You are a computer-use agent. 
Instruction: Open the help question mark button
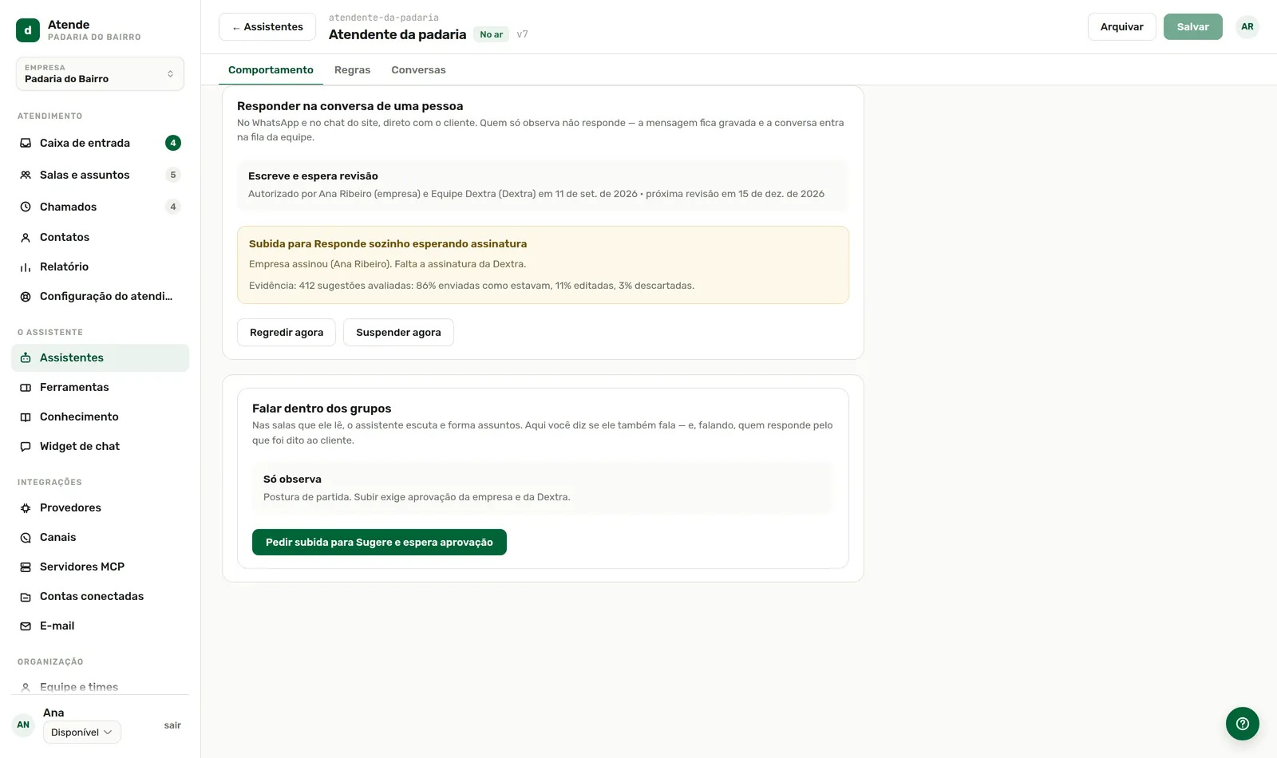click(1242, 724)
